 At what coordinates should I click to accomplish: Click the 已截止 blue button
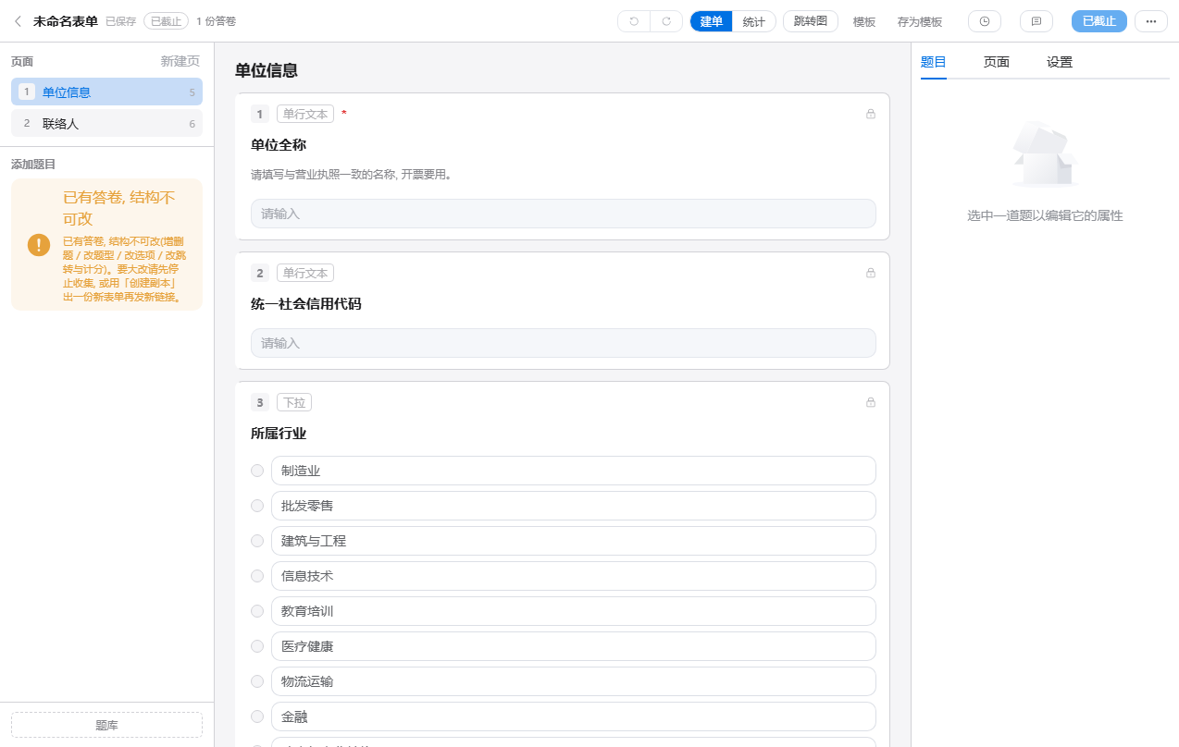pos(1099,21)
